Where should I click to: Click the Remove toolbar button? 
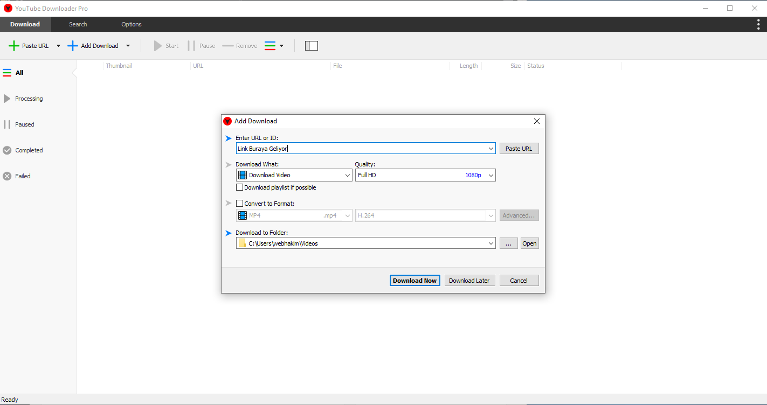pos(240,46)
